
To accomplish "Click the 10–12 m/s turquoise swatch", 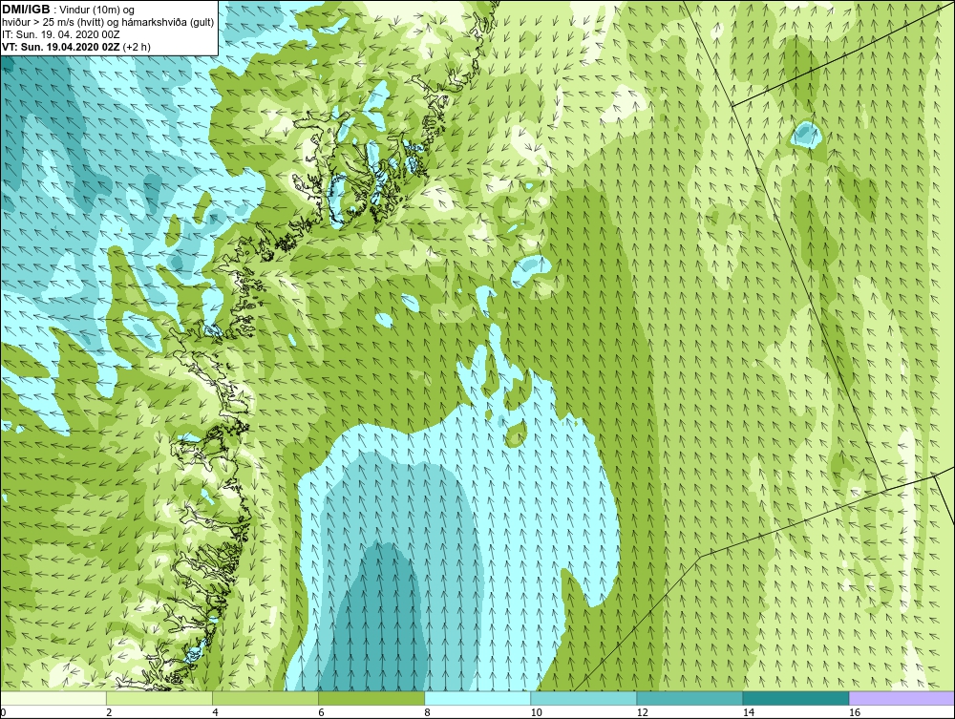I will click(583, 698).
